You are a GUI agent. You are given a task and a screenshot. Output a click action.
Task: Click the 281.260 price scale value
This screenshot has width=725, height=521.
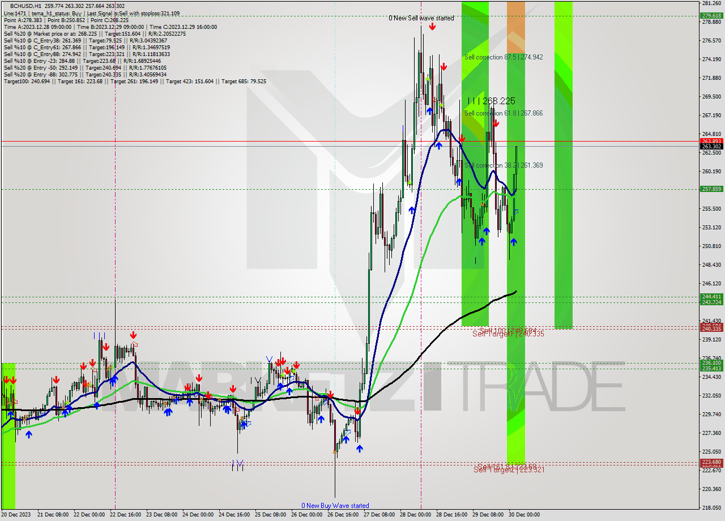[711, 3]
